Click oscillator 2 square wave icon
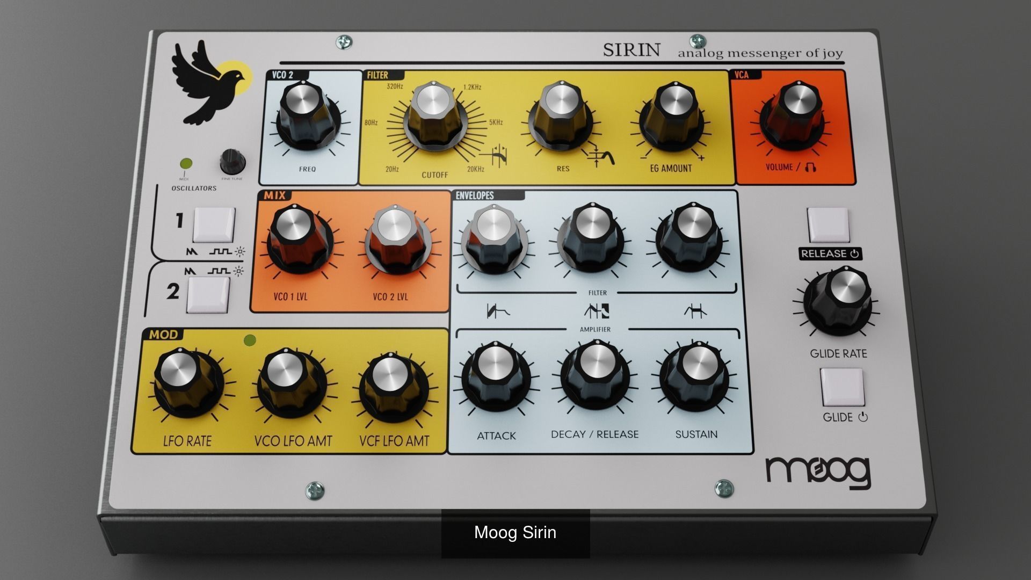This screenshot has width=1031, height=580. 219,271
